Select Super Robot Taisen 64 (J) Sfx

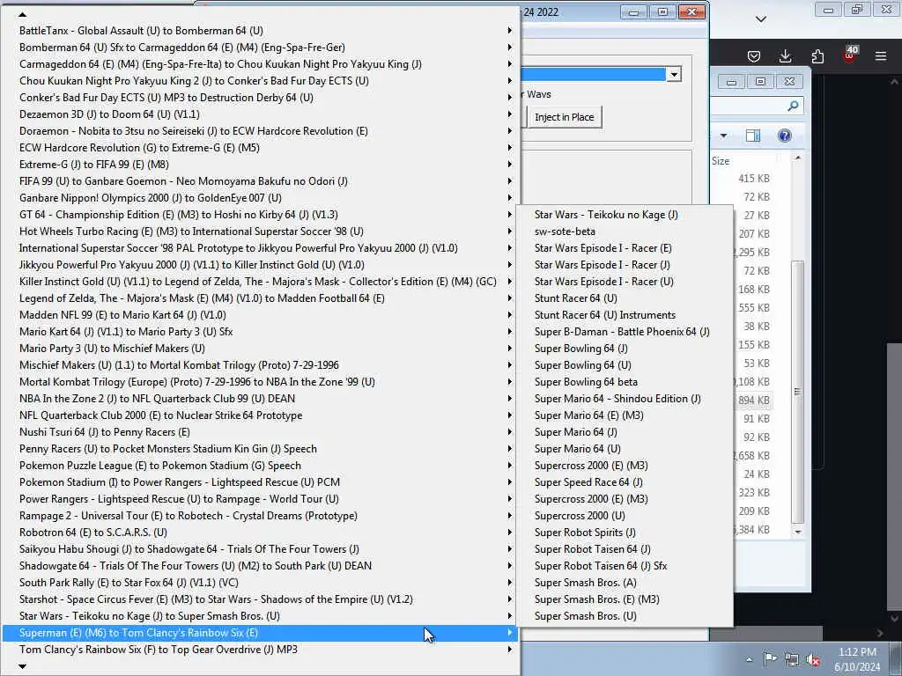(625, 566)
